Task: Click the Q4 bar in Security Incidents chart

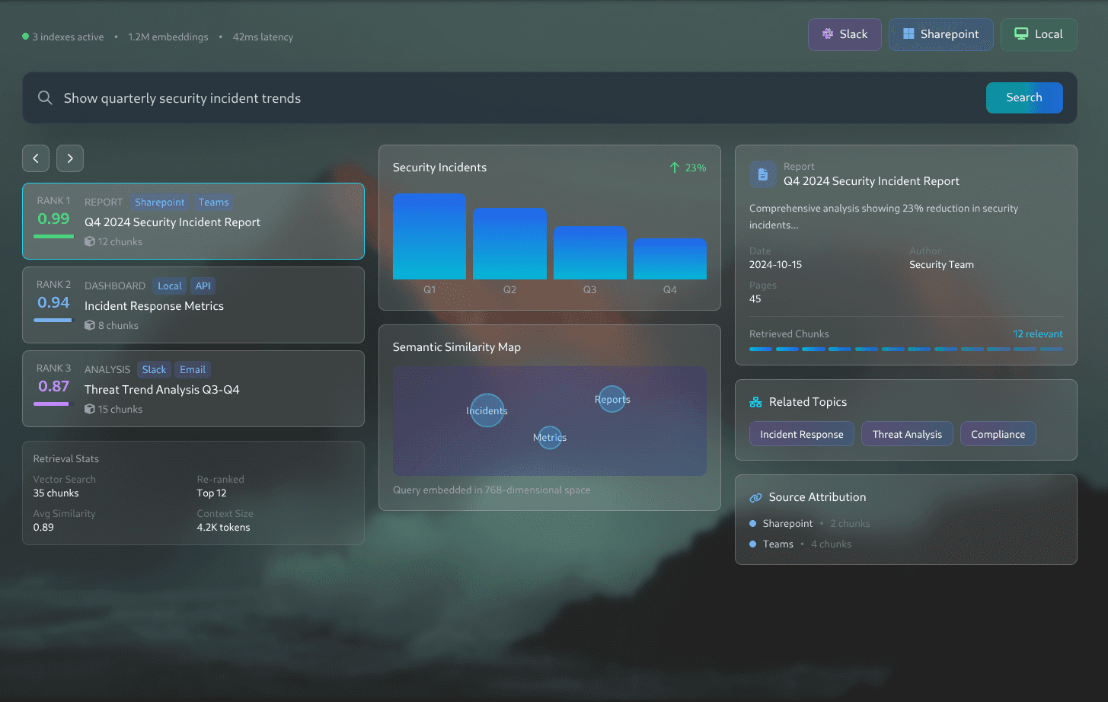Action: [x=670, y=259]
